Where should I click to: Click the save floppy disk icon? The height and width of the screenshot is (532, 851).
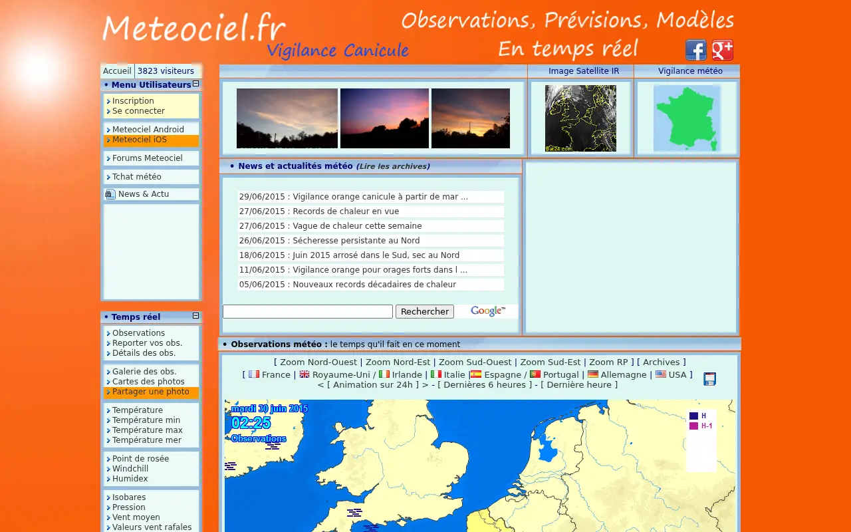(x=709, y=379)
